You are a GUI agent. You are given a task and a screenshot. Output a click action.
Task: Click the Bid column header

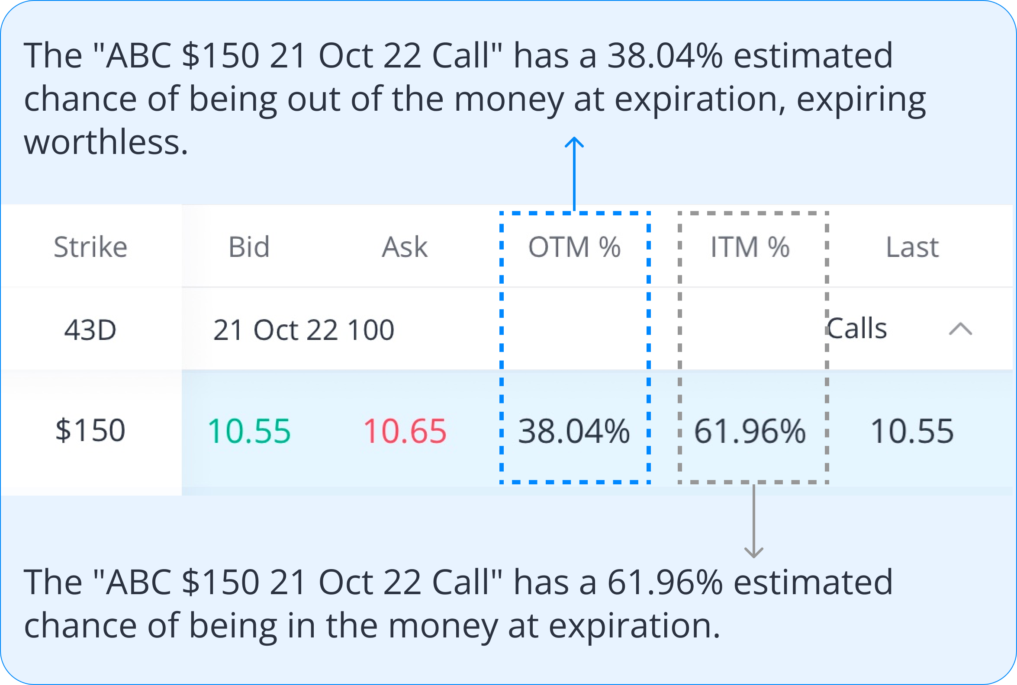(249, 247)
